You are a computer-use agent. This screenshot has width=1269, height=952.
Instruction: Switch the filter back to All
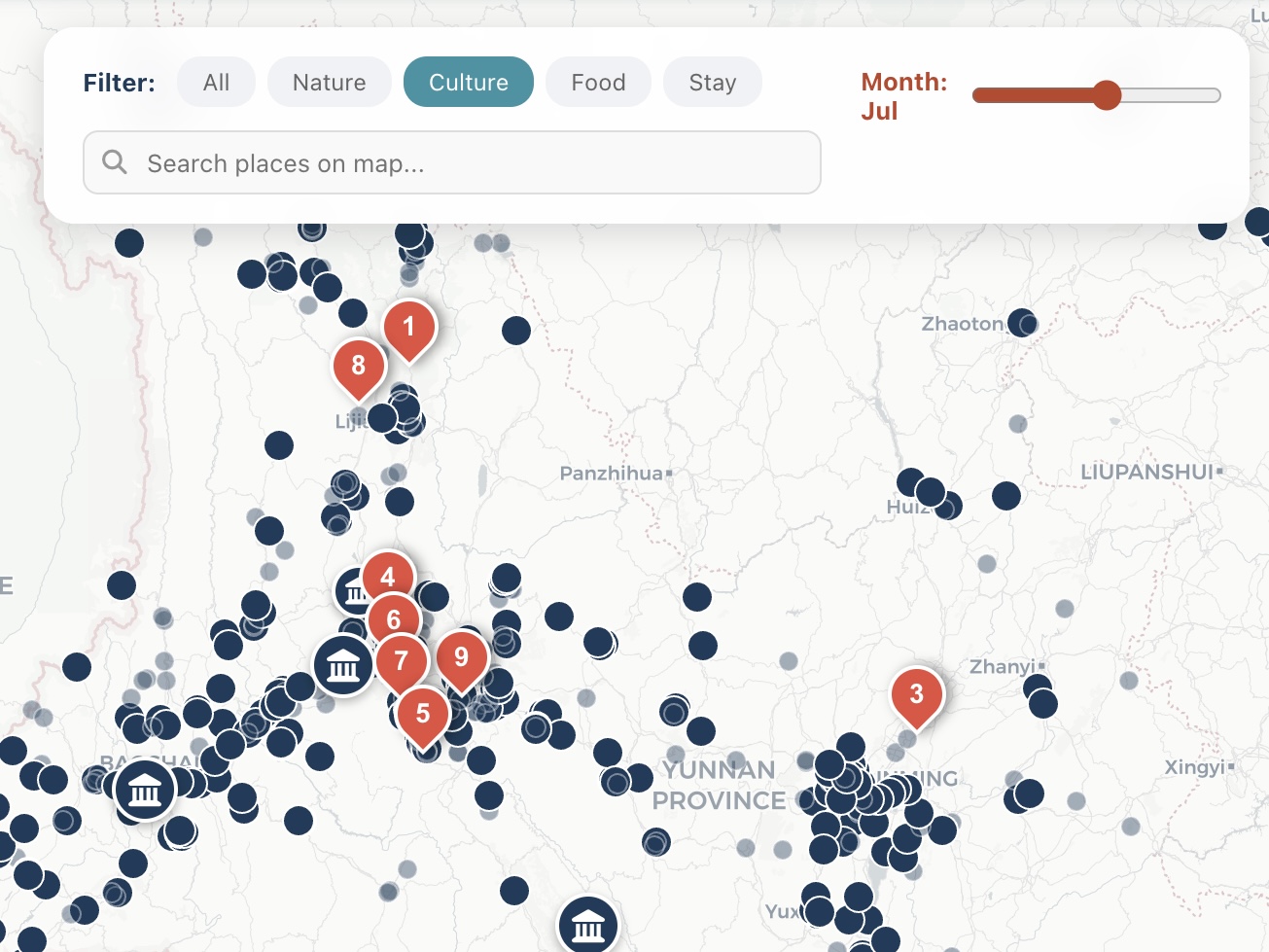point(215,82)
